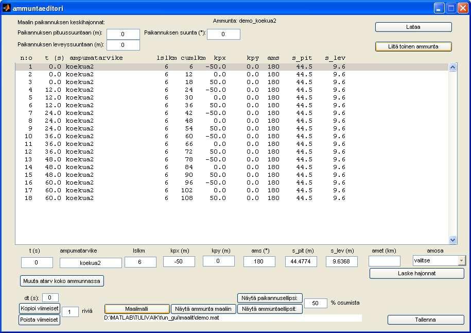The height and width of the screenshot is (333, 471).
Task: Click the 'Ammunta: demo_koekua2' label
Action: click(245, 21)
